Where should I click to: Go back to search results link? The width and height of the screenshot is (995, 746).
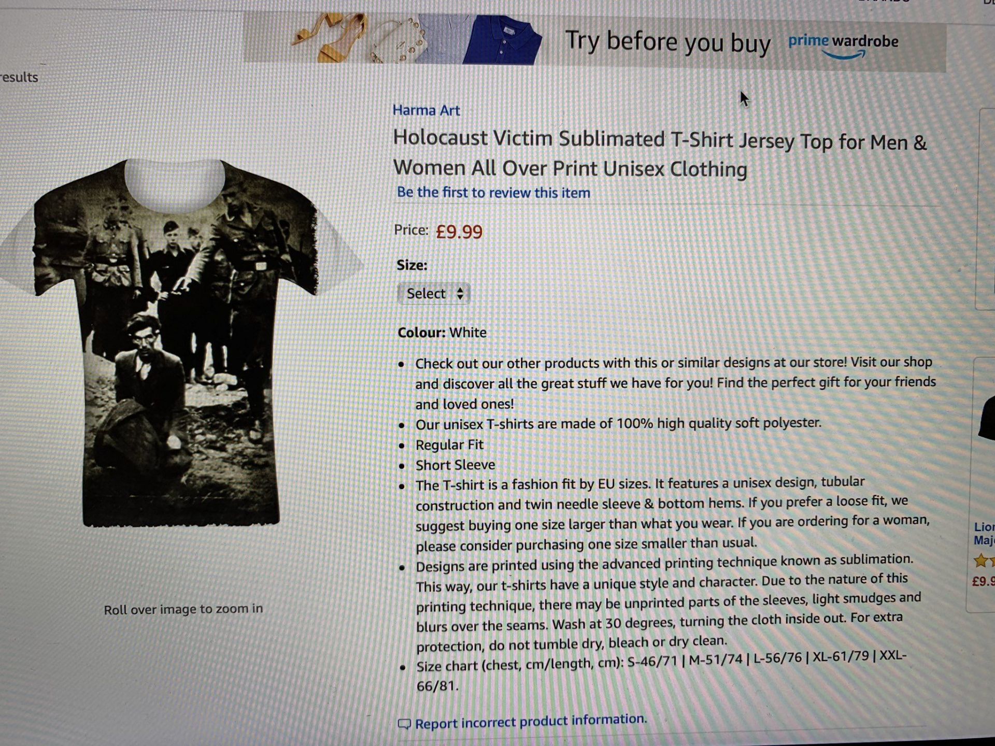[x=19, y=77]
